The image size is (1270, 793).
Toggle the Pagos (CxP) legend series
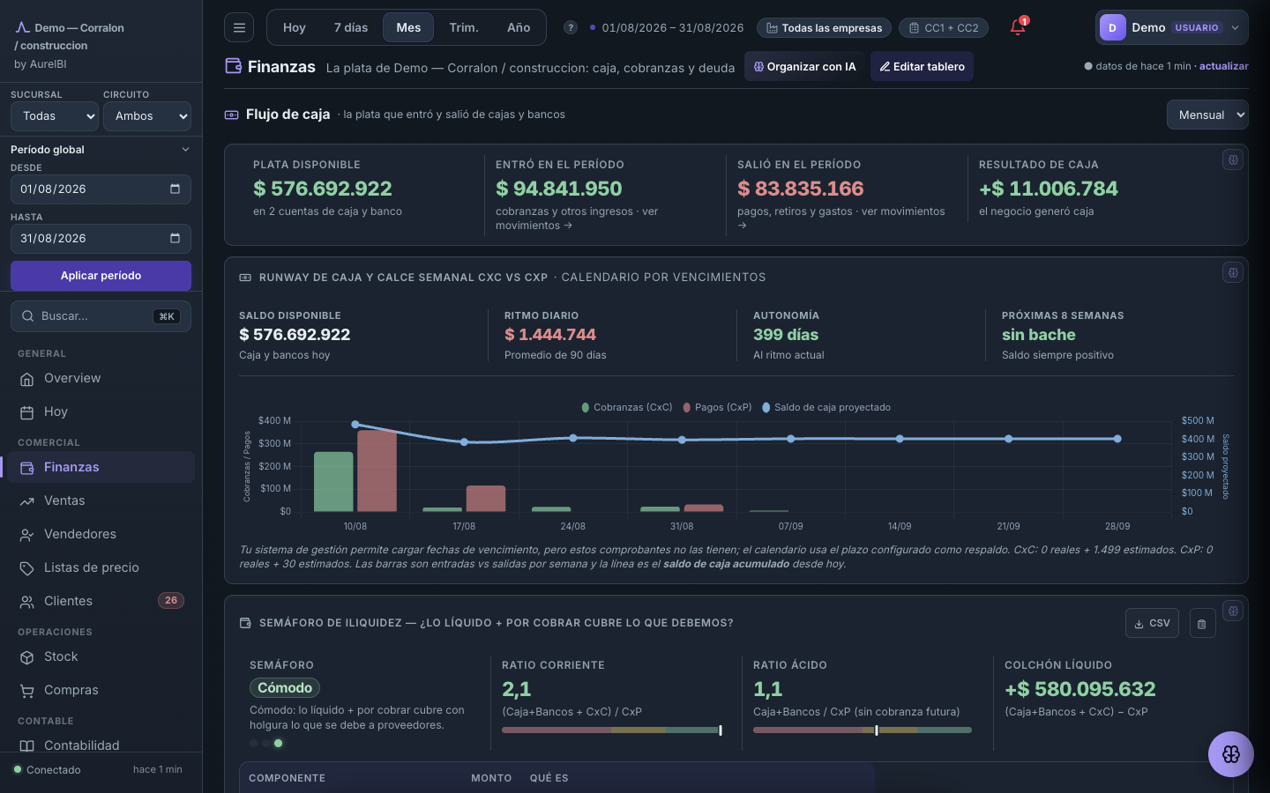(717, 407)
